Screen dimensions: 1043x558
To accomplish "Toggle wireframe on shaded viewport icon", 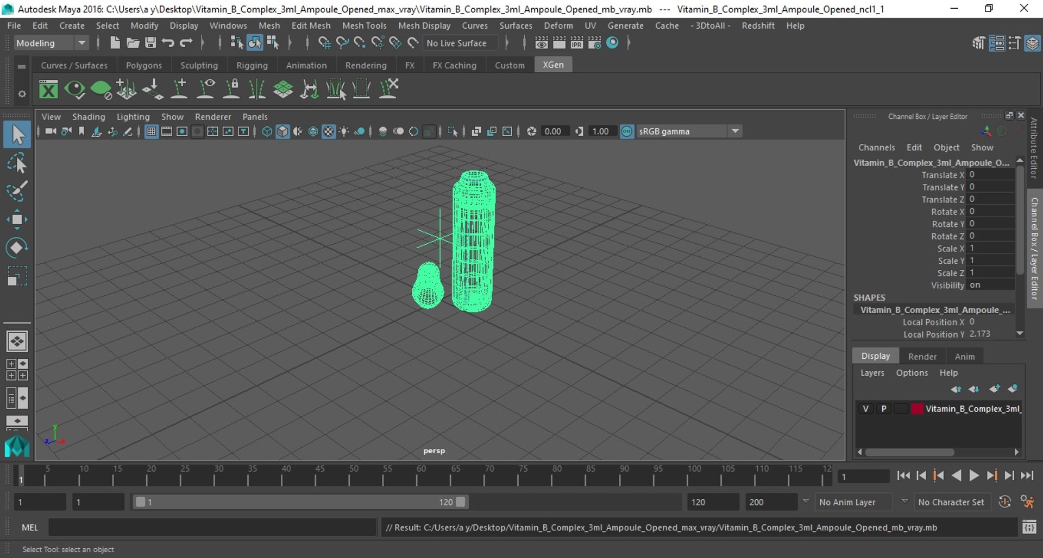I will [x=313, y=131].
